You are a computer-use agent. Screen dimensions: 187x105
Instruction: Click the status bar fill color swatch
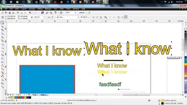pos(162,101)
